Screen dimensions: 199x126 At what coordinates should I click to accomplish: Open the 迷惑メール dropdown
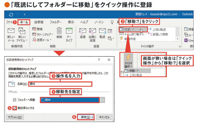click(42, 40)
